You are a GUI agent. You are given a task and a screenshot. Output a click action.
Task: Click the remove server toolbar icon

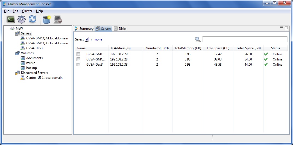[58, 19]
